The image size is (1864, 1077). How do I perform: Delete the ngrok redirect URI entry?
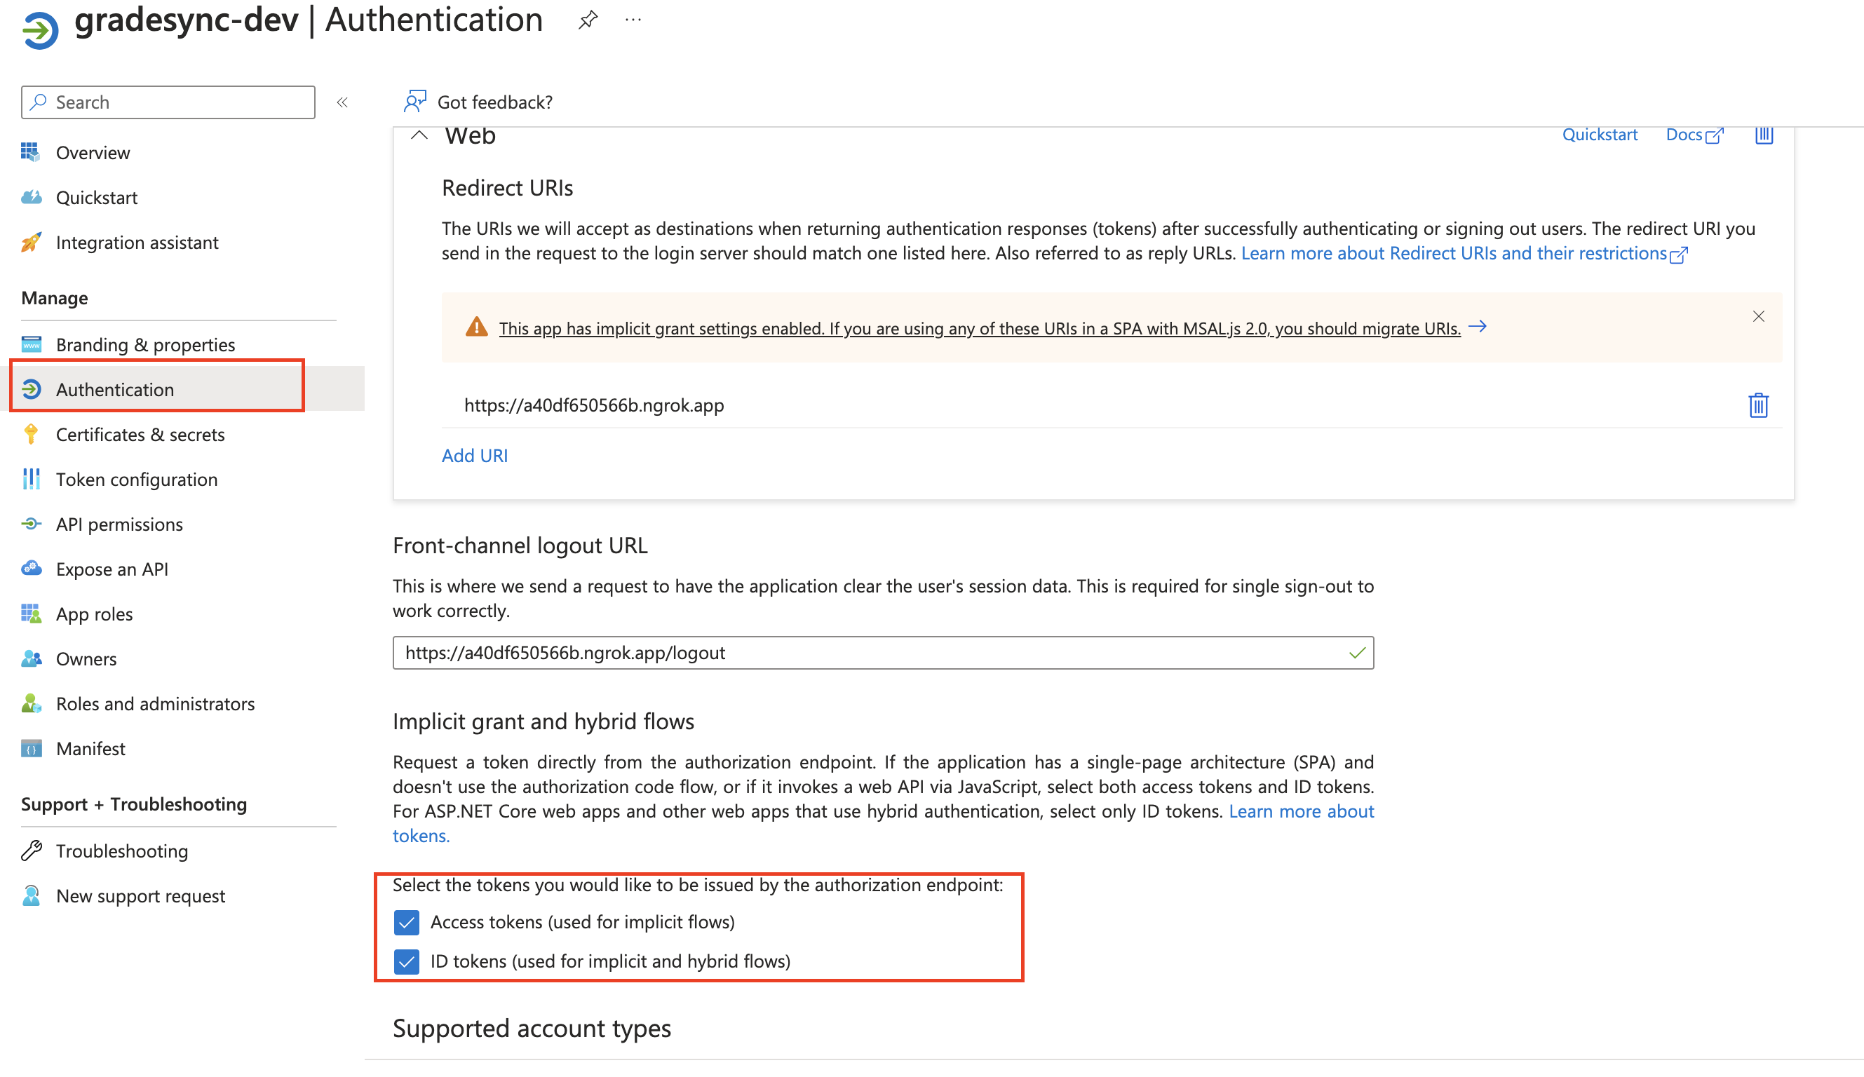point(1757,405)
